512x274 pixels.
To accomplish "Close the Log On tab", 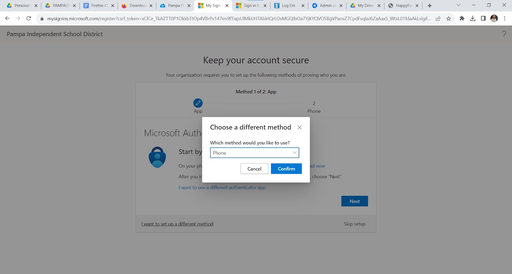I will [303, 5].
